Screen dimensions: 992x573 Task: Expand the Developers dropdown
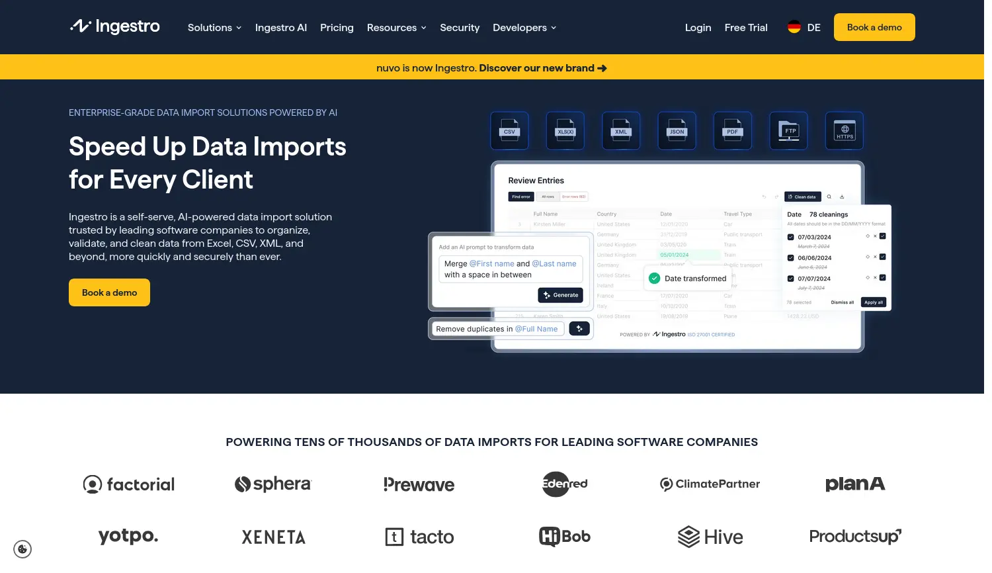click(x=524, y=27)
